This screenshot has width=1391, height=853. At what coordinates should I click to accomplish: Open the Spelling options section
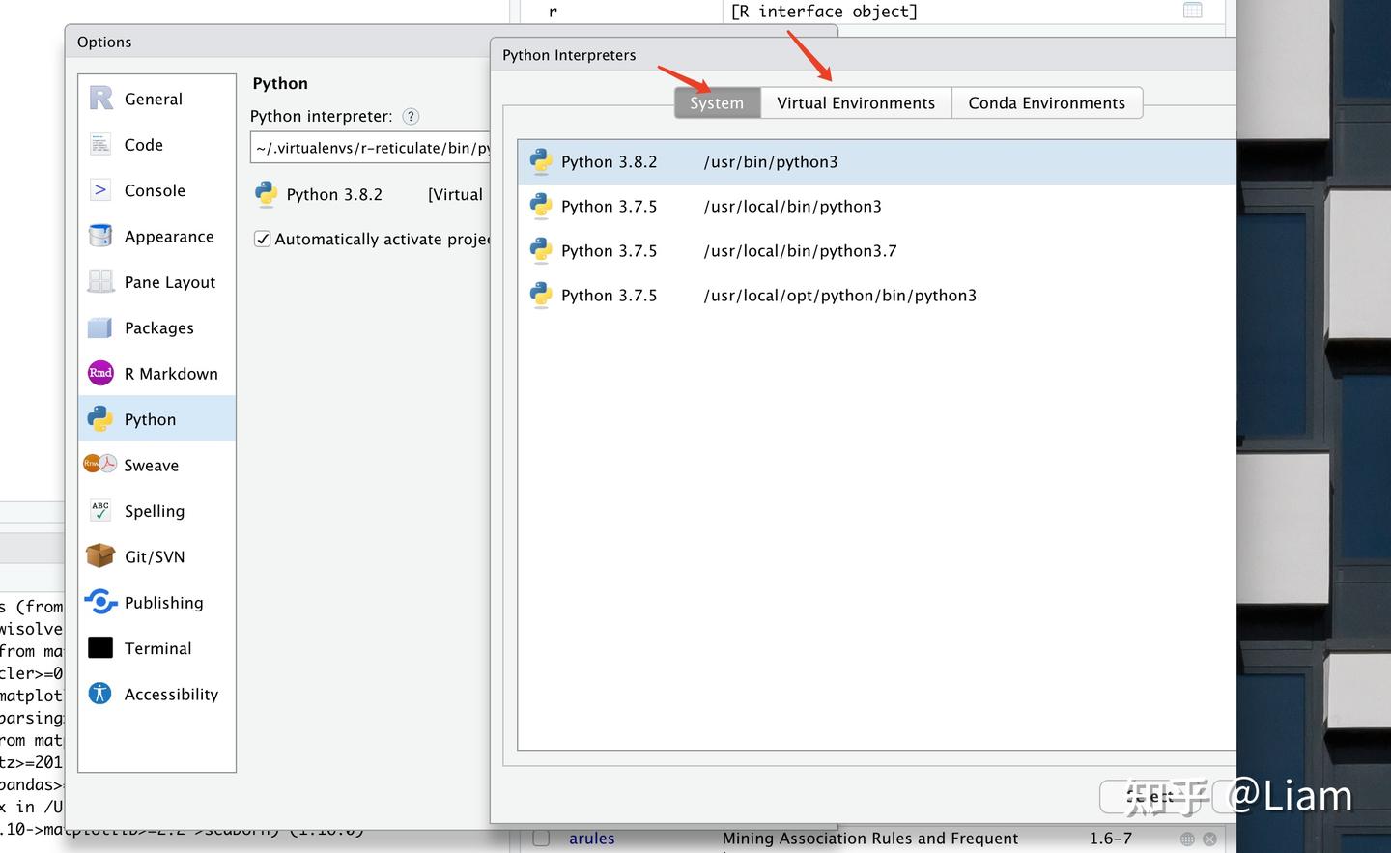(156, 511)
